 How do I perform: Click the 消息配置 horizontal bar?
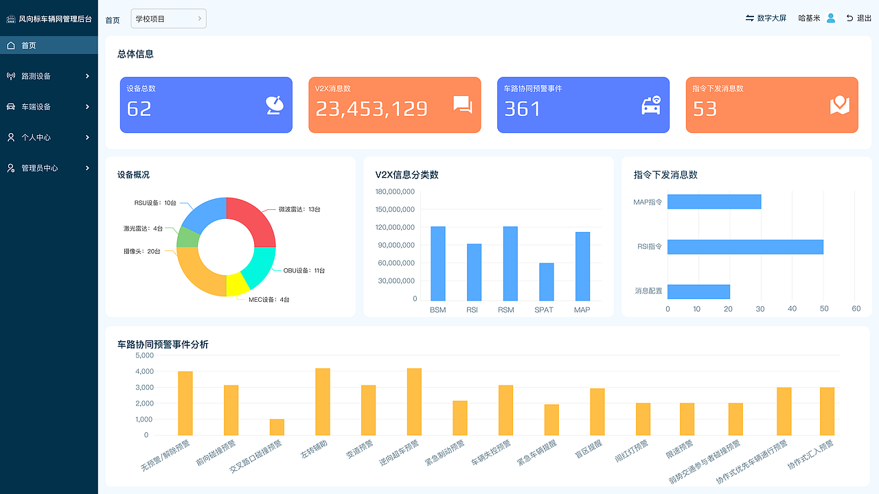(698, 292)
